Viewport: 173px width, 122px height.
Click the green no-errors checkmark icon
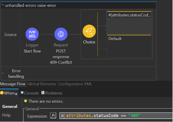pyautogui.click(x=26, y=101)
